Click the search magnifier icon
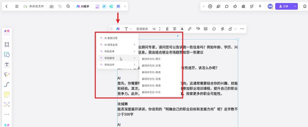 [x=68, y=6]
